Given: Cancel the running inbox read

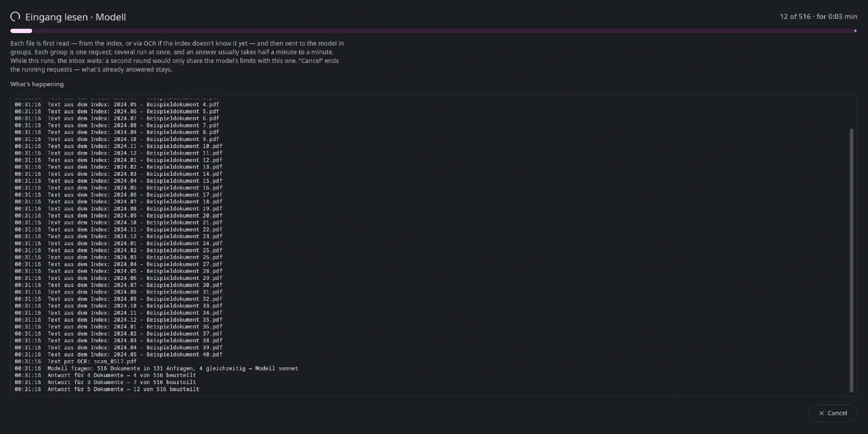Looking at the screenshot, I should (832, 413).
